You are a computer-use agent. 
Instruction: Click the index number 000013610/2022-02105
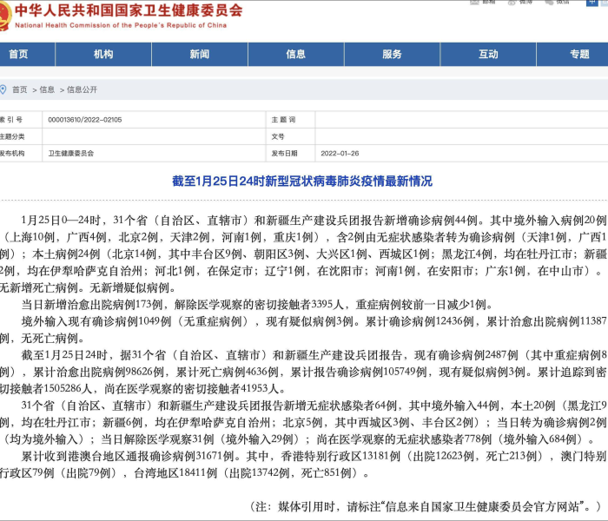tap(85, 120)
